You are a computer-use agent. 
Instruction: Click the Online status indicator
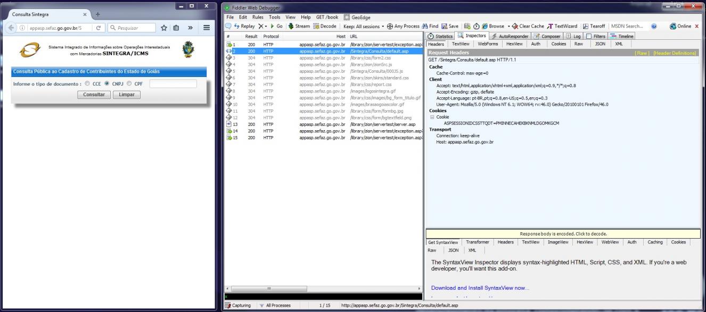(680, 26)
